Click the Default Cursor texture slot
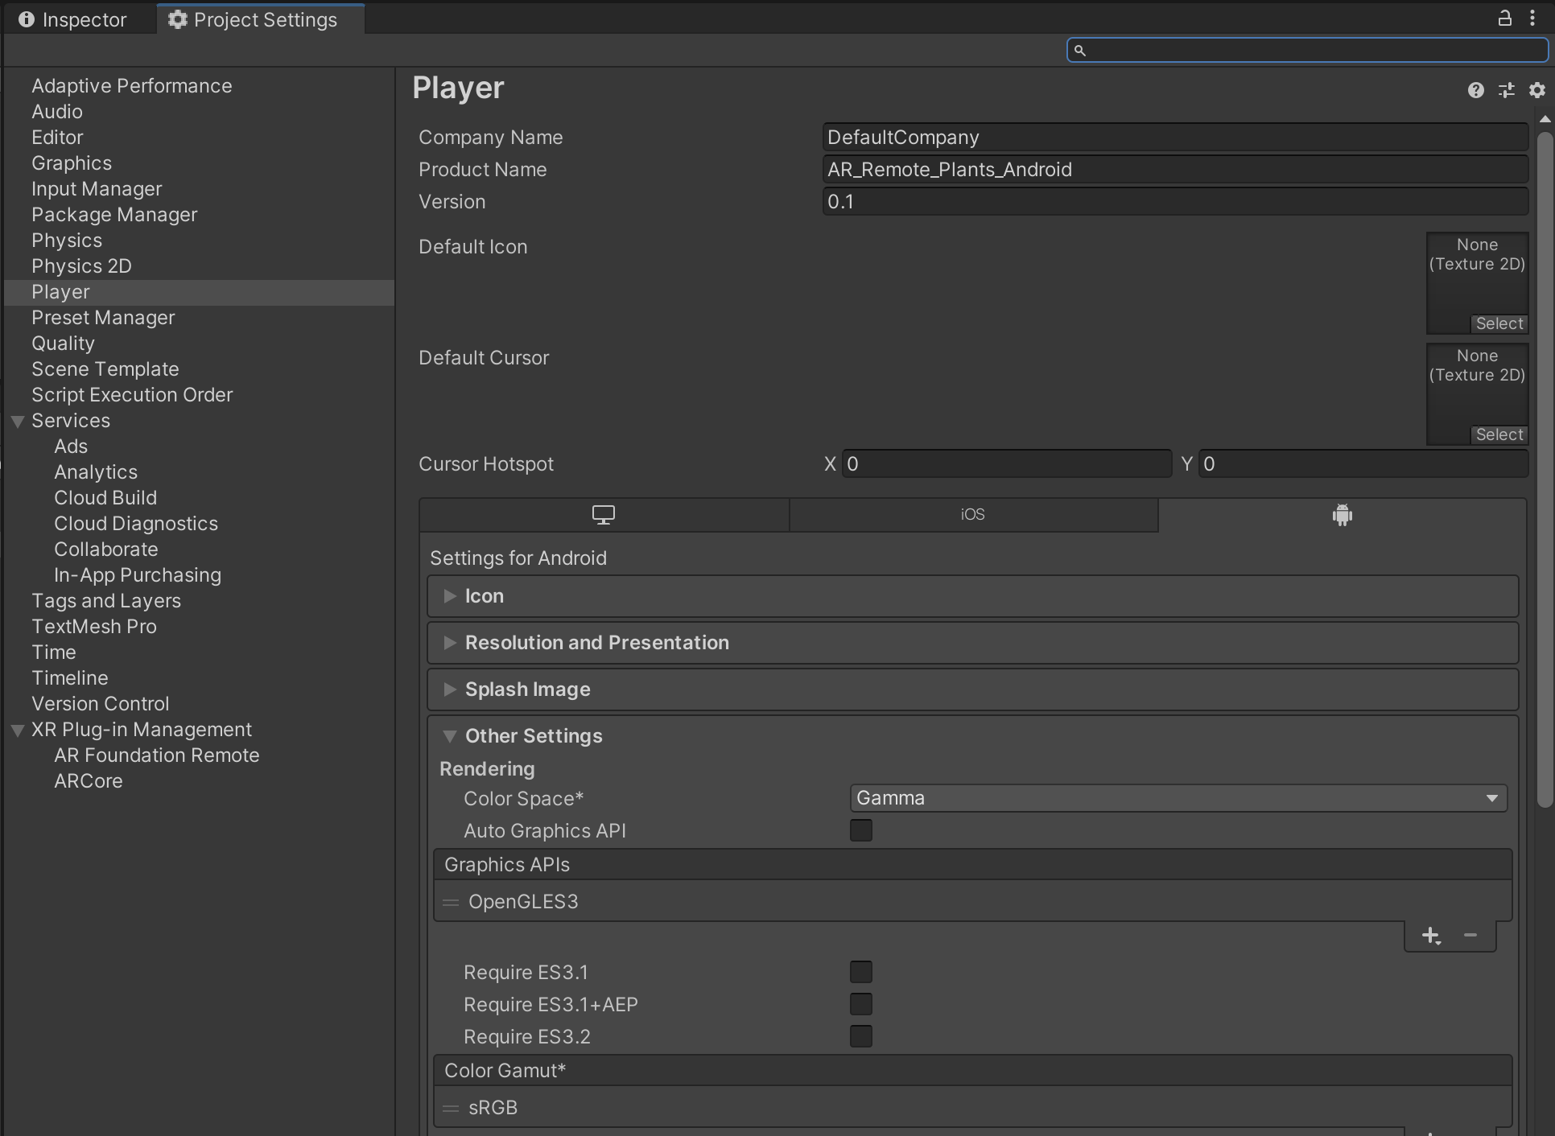This screenshot has height=1136, width=1555. 1477,393
